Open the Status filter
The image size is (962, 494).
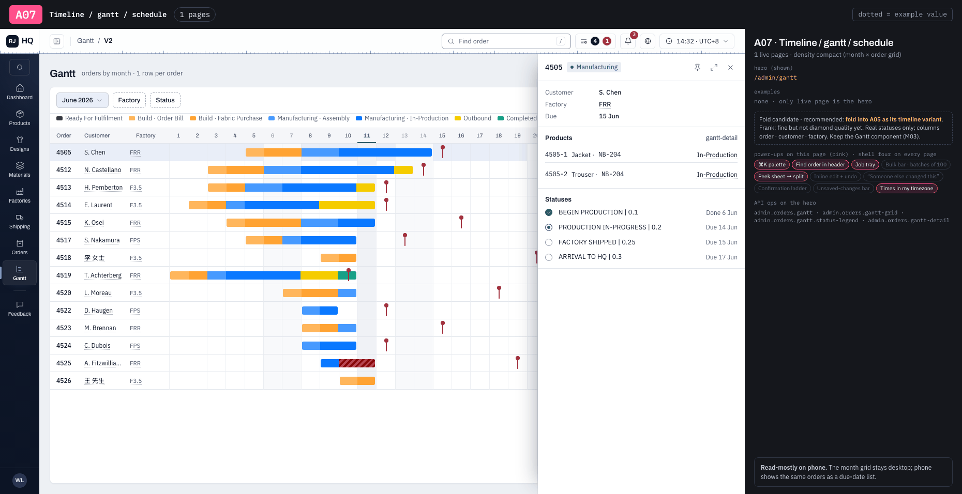click(x=166, y=100)
